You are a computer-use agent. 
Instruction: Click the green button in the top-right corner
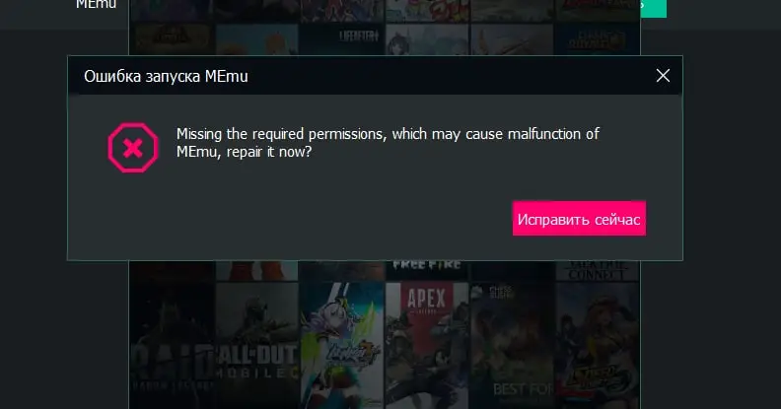(653, 8)
